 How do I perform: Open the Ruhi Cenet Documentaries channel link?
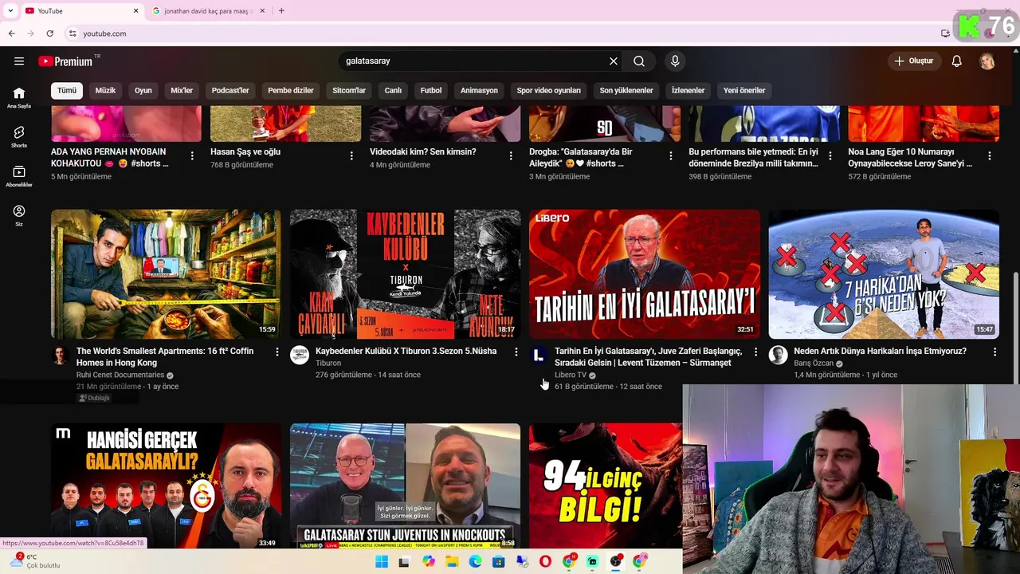(120, 375)
